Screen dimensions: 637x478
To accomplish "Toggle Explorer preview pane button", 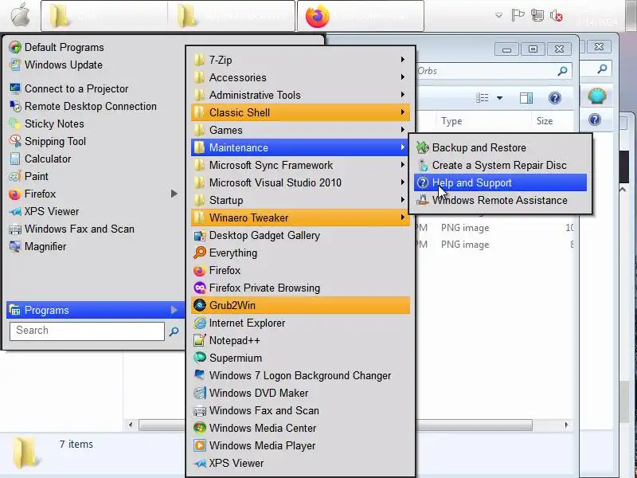I will point(526,98).
